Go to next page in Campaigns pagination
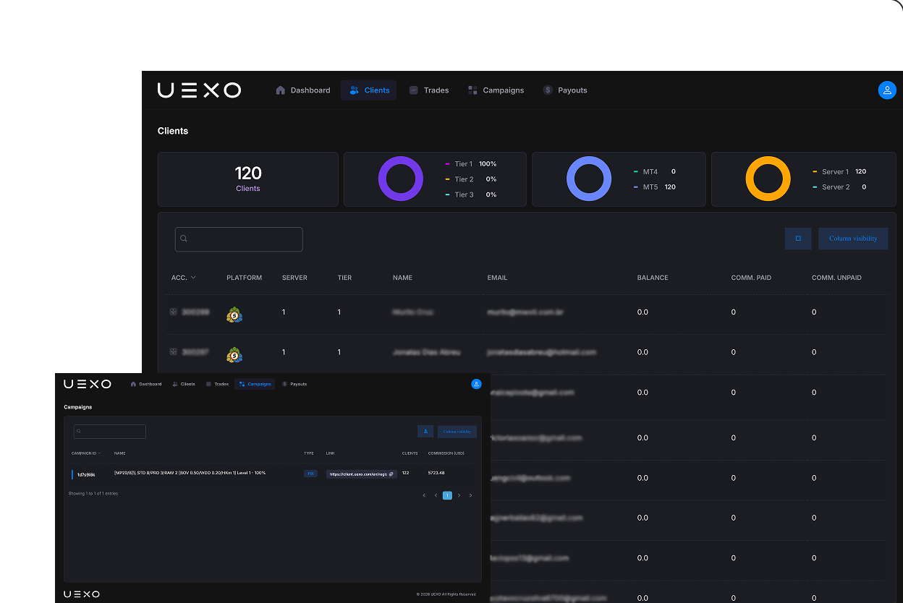Viewport: 903px width, 603px height. pos(459,495)
